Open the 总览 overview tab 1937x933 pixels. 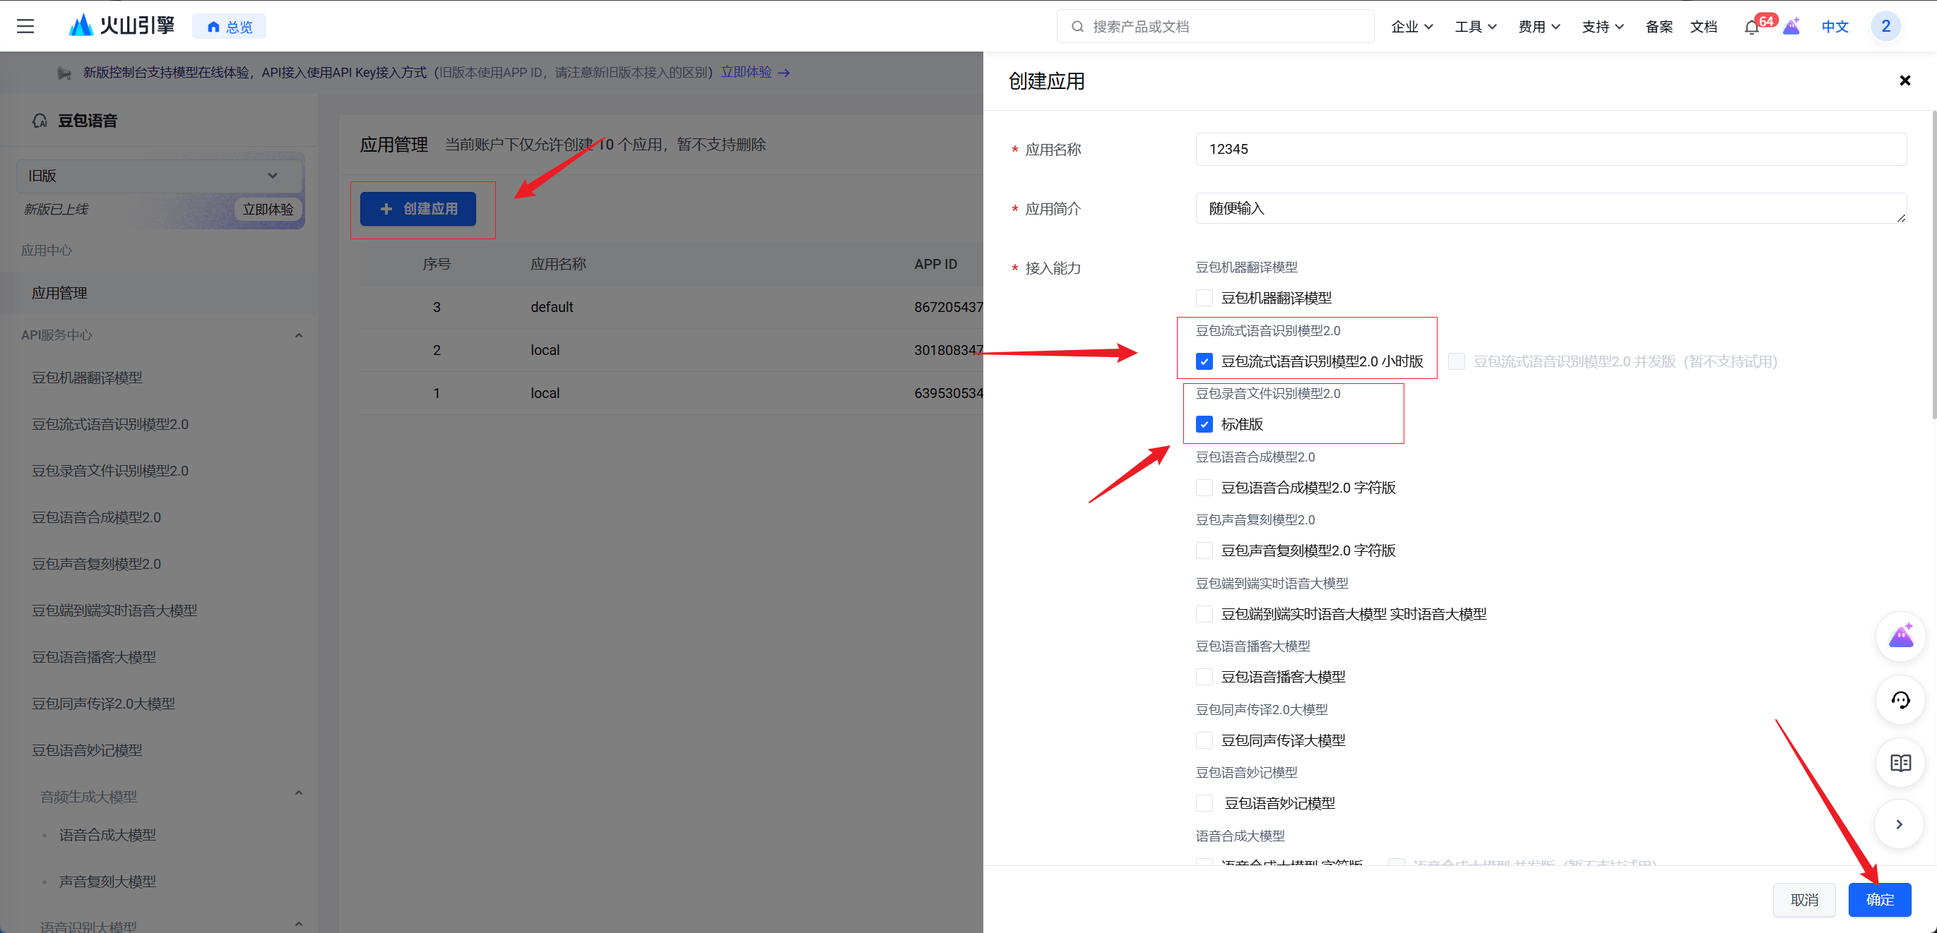tap(230, 27)
